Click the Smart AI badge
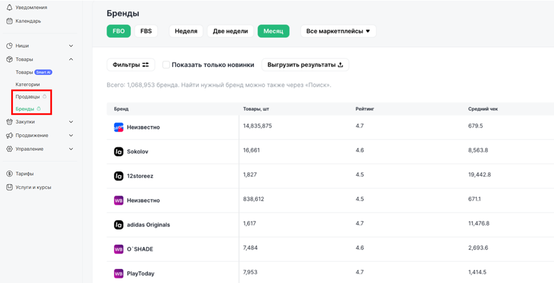554x283 pixels. pos(44,72)
